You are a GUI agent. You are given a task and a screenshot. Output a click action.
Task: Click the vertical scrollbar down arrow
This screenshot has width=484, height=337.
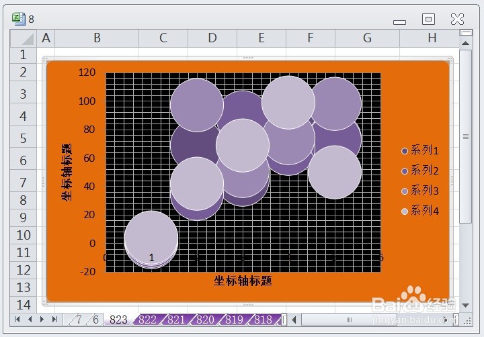[x=465, y=305]
